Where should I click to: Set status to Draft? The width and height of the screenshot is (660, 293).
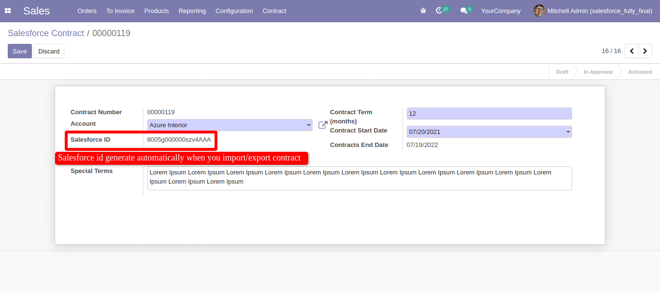562,72
